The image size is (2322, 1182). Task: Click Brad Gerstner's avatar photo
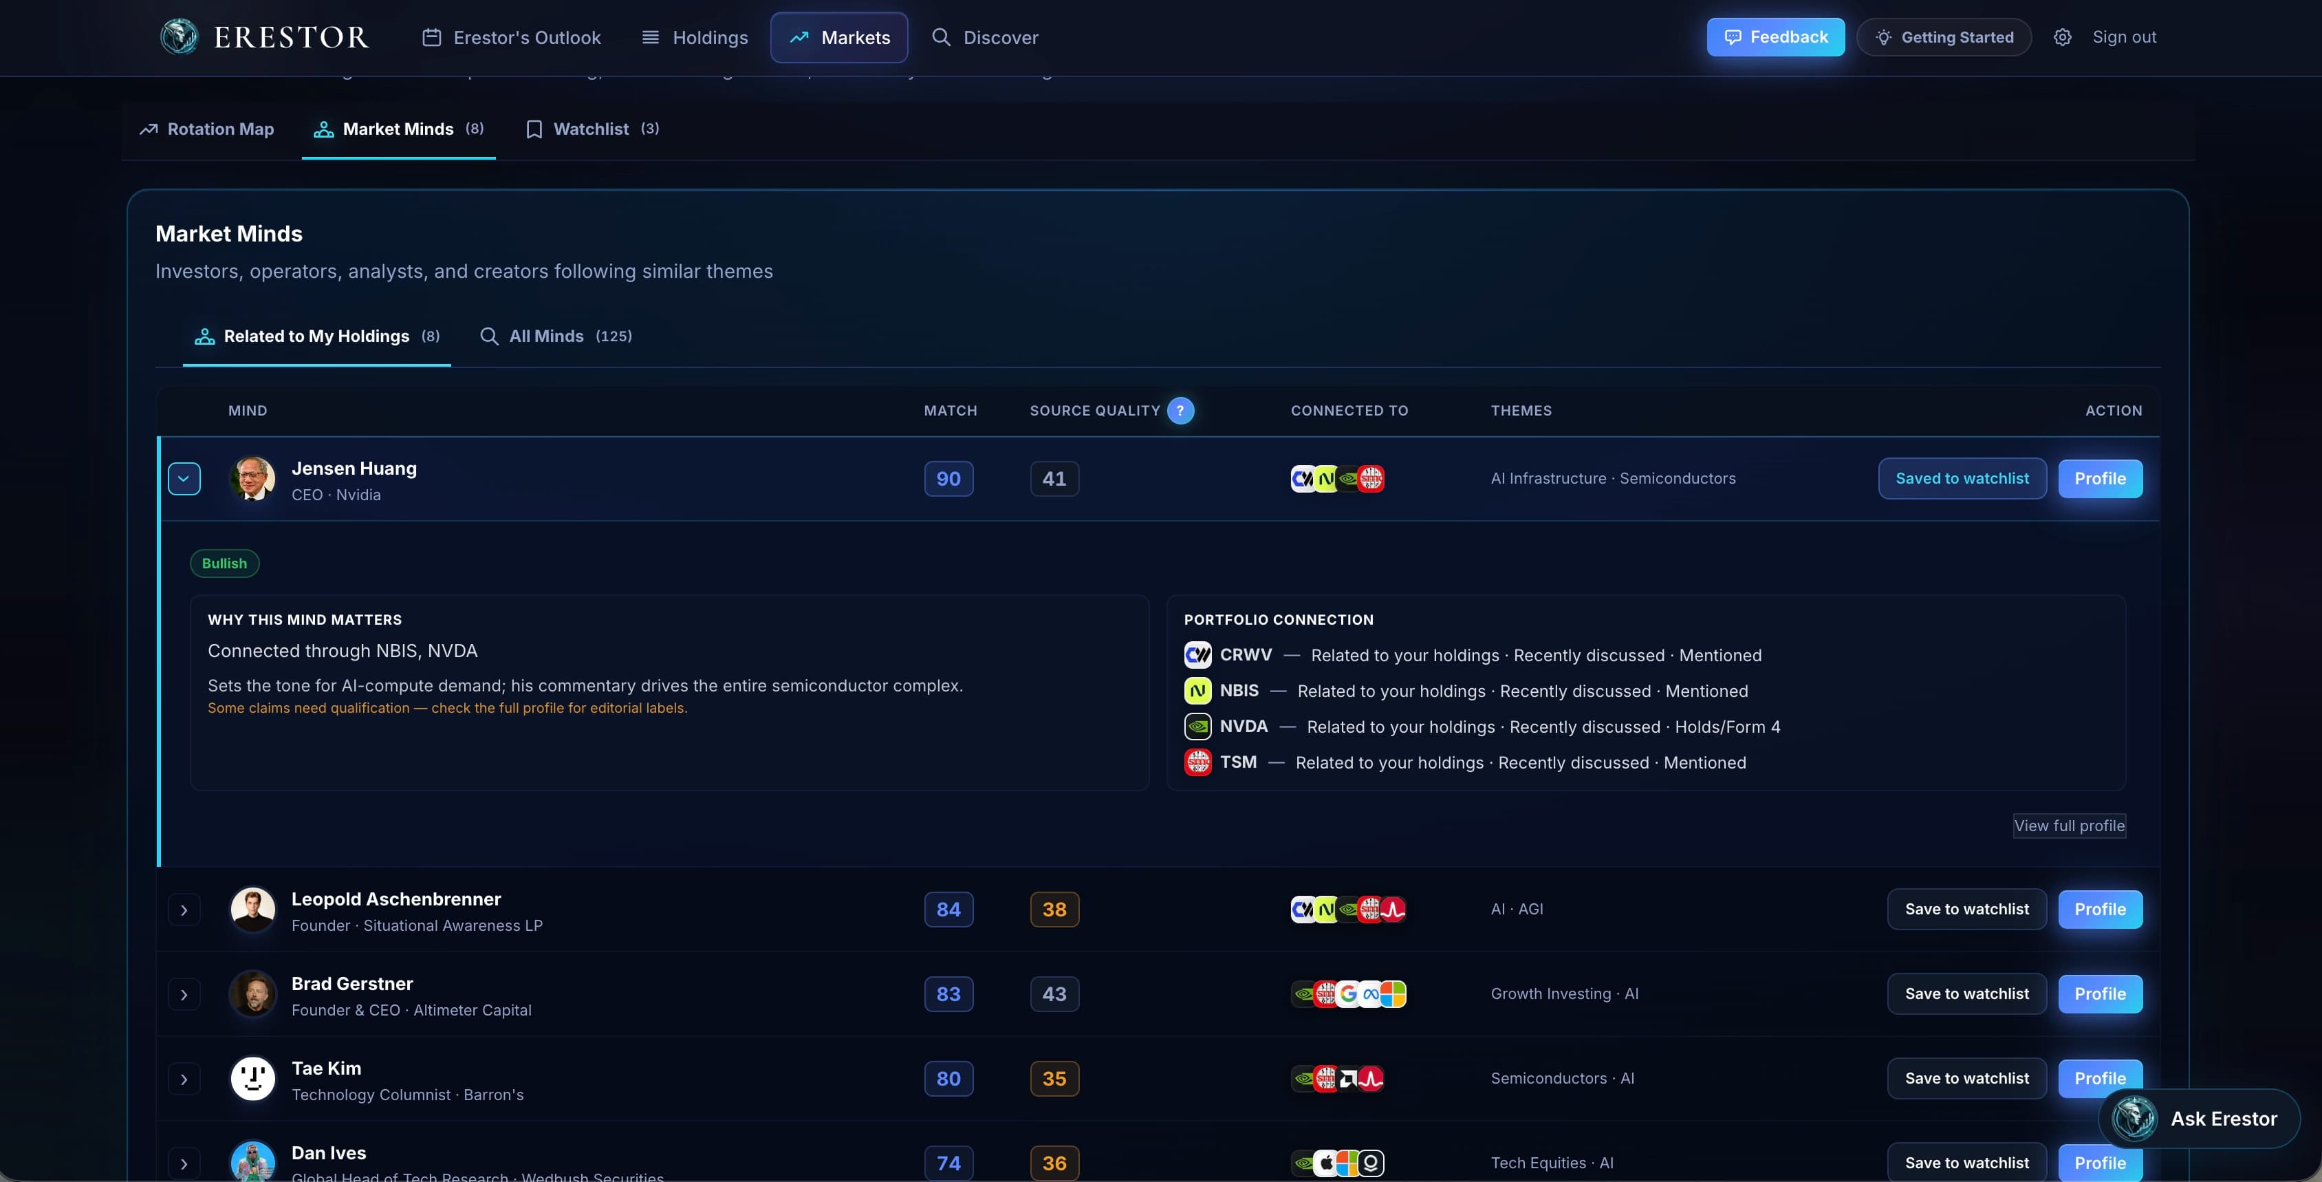click(x=252, y=993)
